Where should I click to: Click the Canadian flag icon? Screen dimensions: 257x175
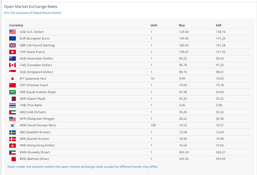(x=13, y=65)
